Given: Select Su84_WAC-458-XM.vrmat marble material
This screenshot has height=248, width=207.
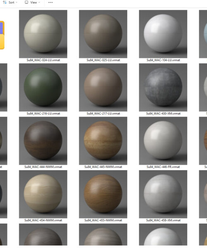Looking at the screenshot, I should 163,194.
